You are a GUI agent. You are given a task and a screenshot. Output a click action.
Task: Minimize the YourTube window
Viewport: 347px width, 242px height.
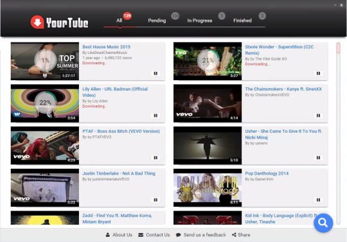click(x=335, y=5)
